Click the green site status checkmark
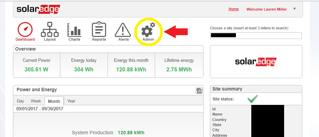Screen dimensions: 319x137 [253, 99]
